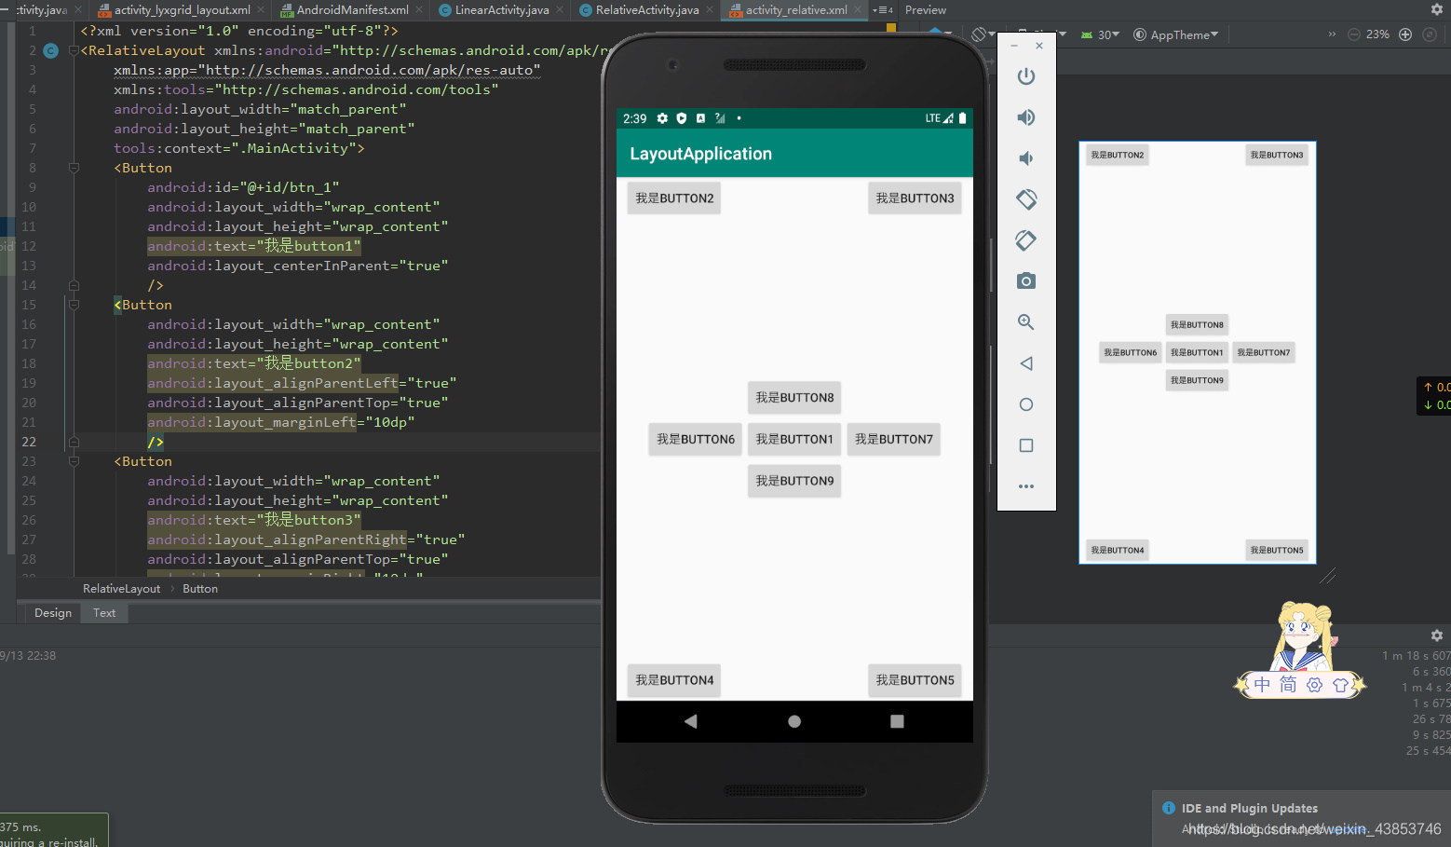Select the activity_relative.xml tab
The image size is (1451, 847).
(796, 10)
